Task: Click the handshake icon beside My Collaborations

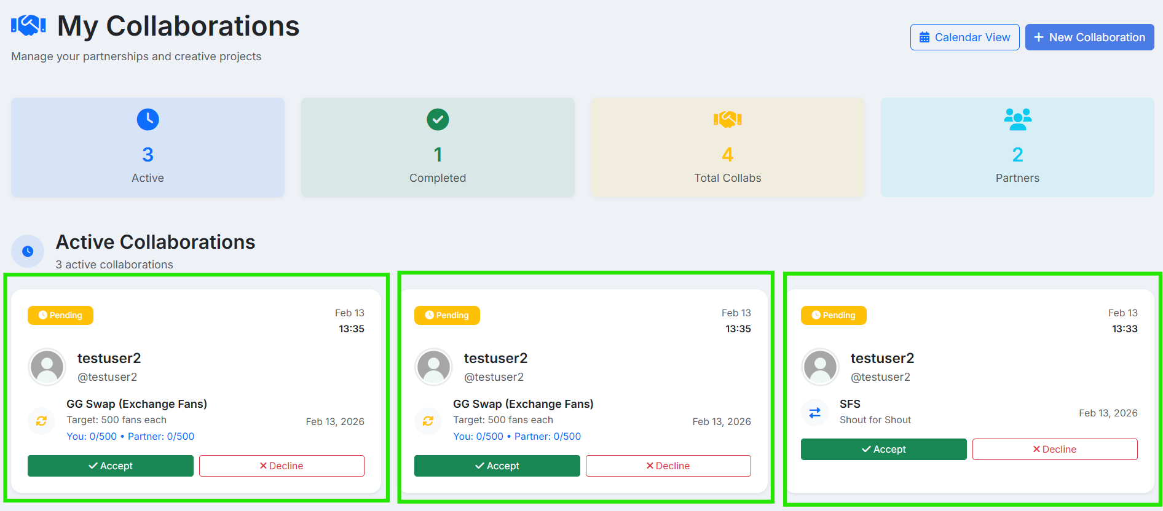Action: tap(28, 26)
